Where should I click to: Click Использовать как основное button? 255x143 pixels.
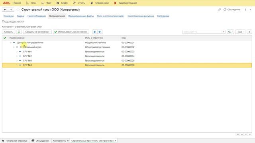tap(71, 32)
